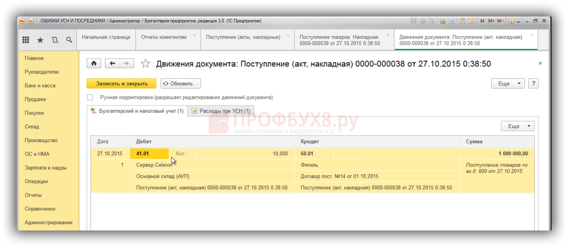Open the dropdown arrow next to info icon
The height and width of the screenshot is (247, 568).
(x=518, y=21)
